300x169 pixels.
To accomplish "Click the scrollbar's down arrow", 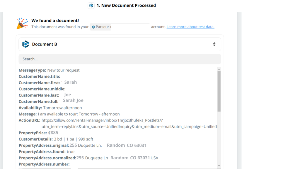I will (x=219, y=166).
